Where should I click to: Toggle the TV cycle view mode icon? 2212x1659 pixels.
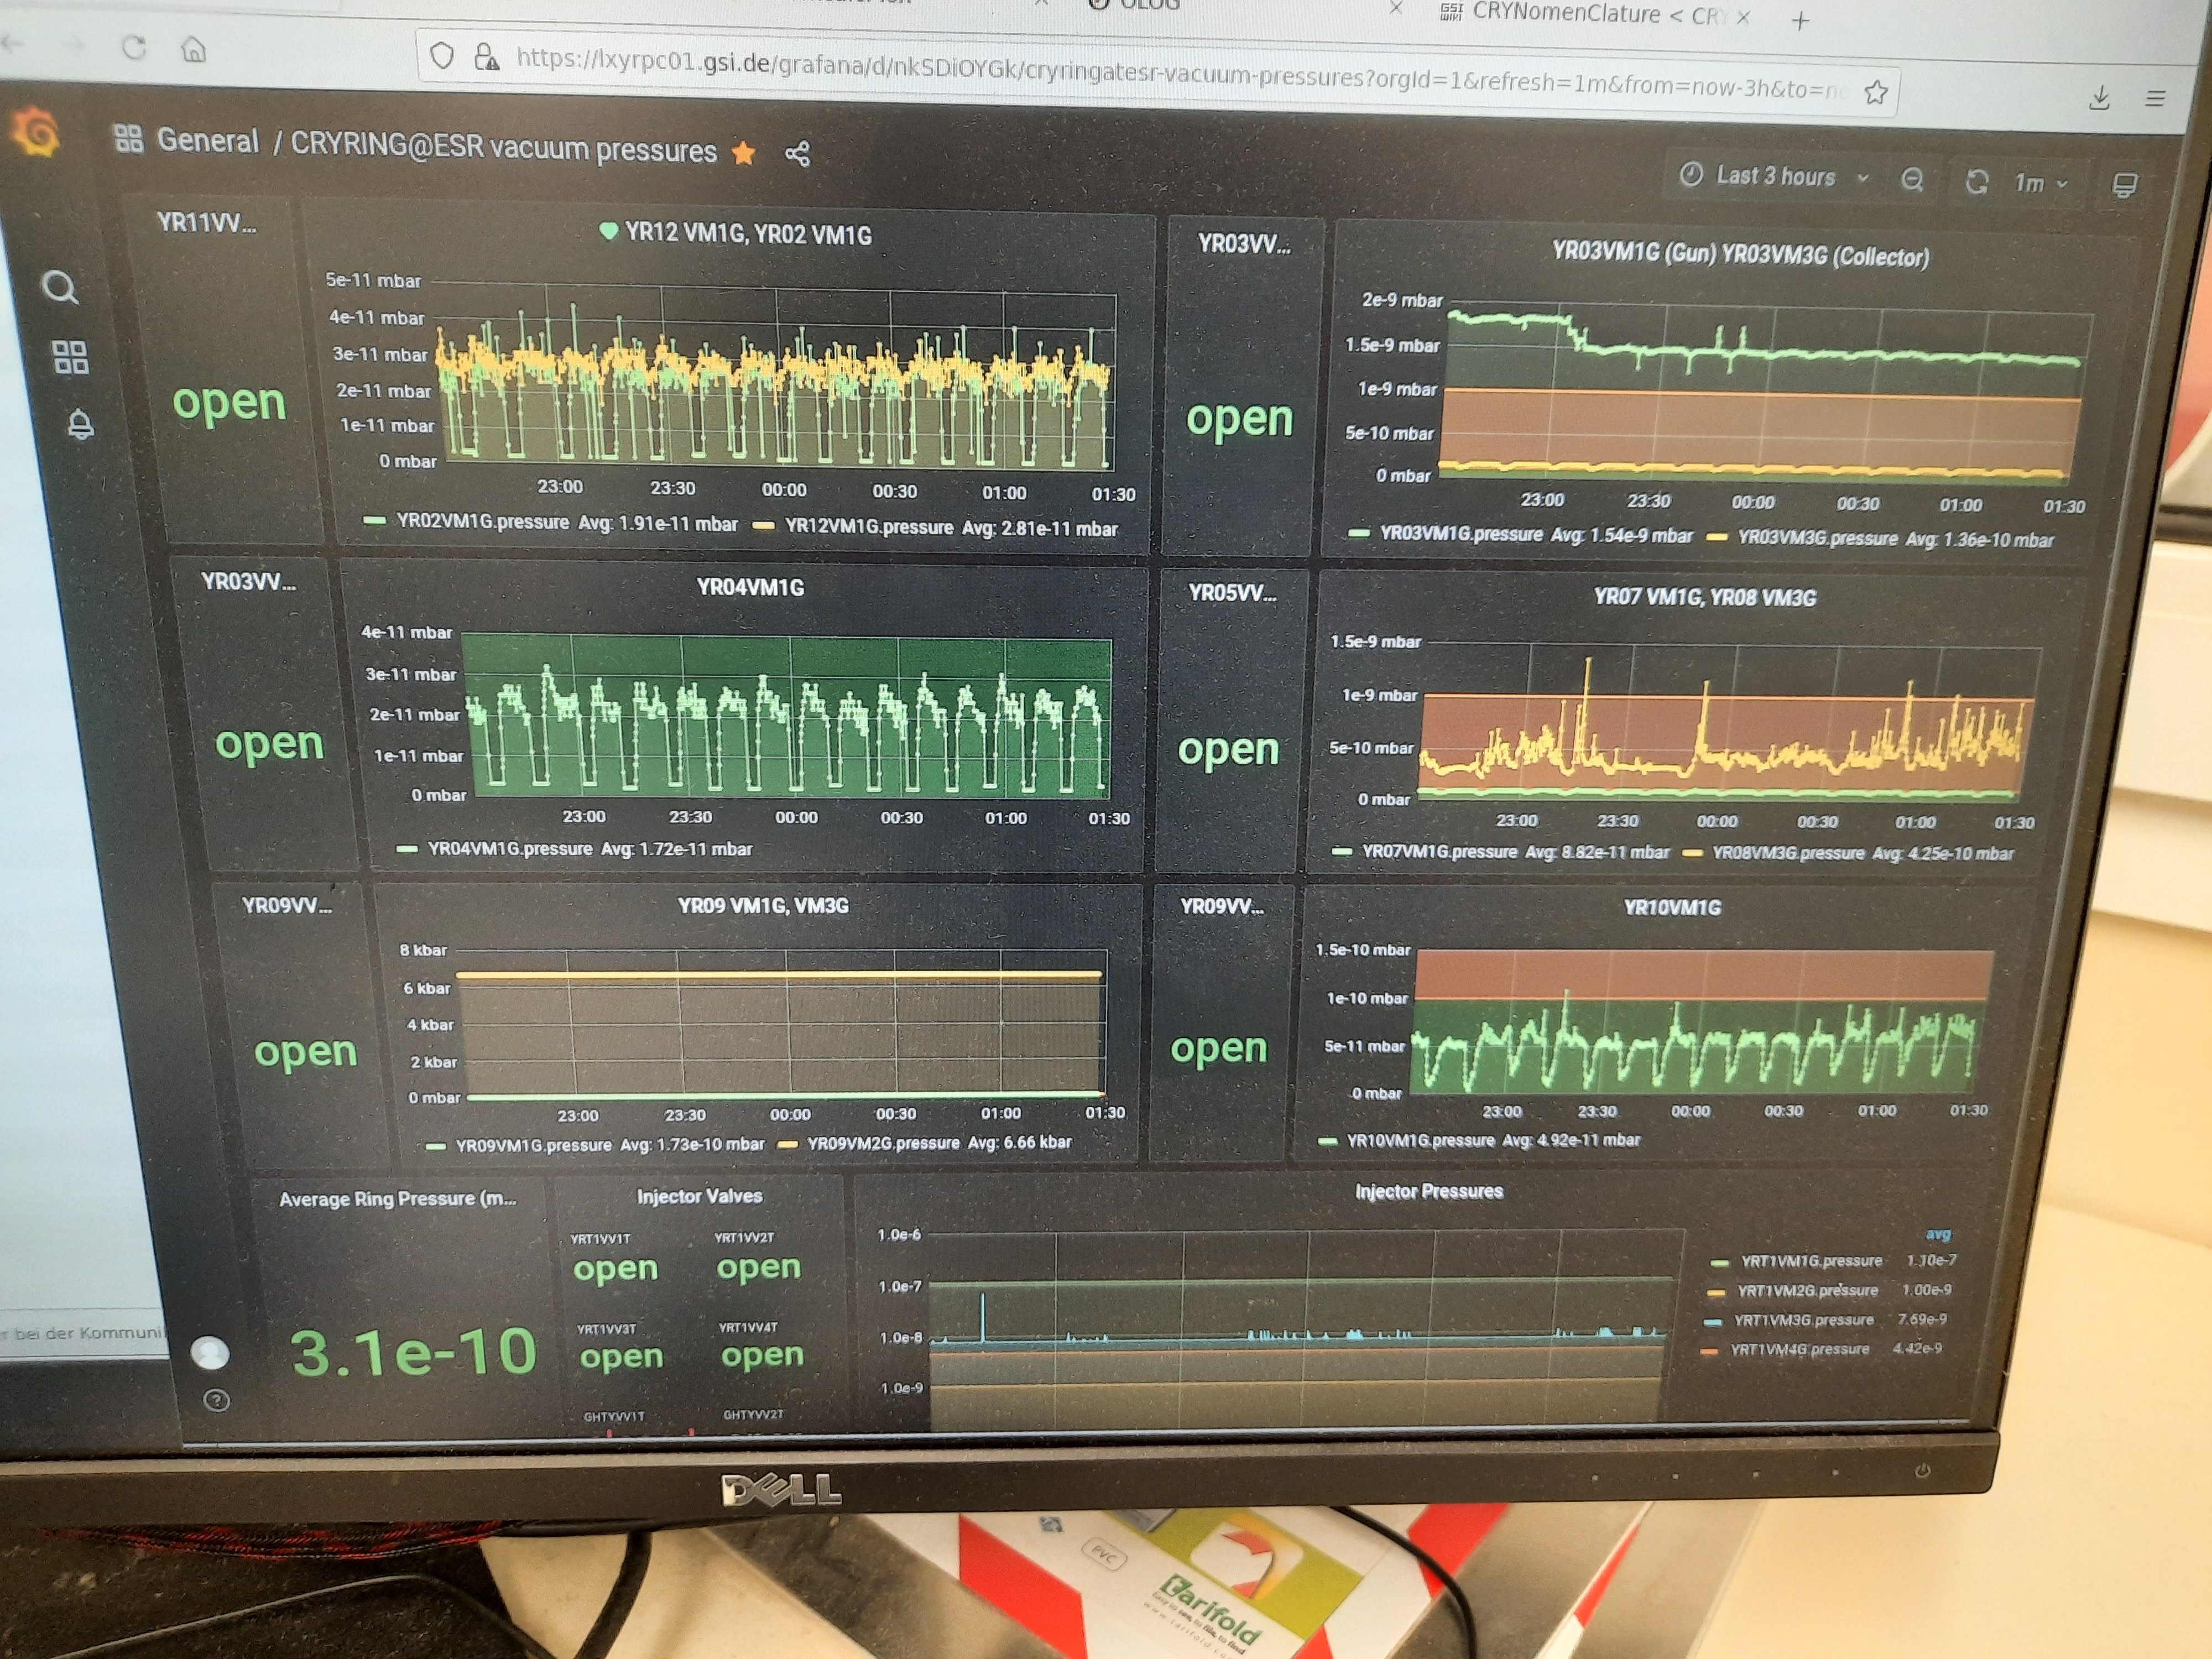pos(2124,185)
